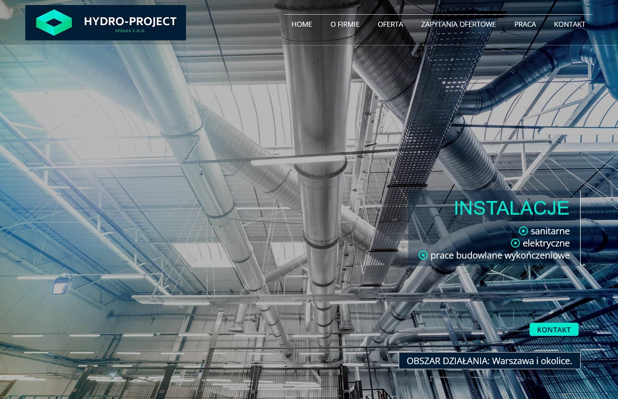This screenshot has height=399, width=618.
Task: Click the bullet icon beside sanitarne
Action: point(524,231)
